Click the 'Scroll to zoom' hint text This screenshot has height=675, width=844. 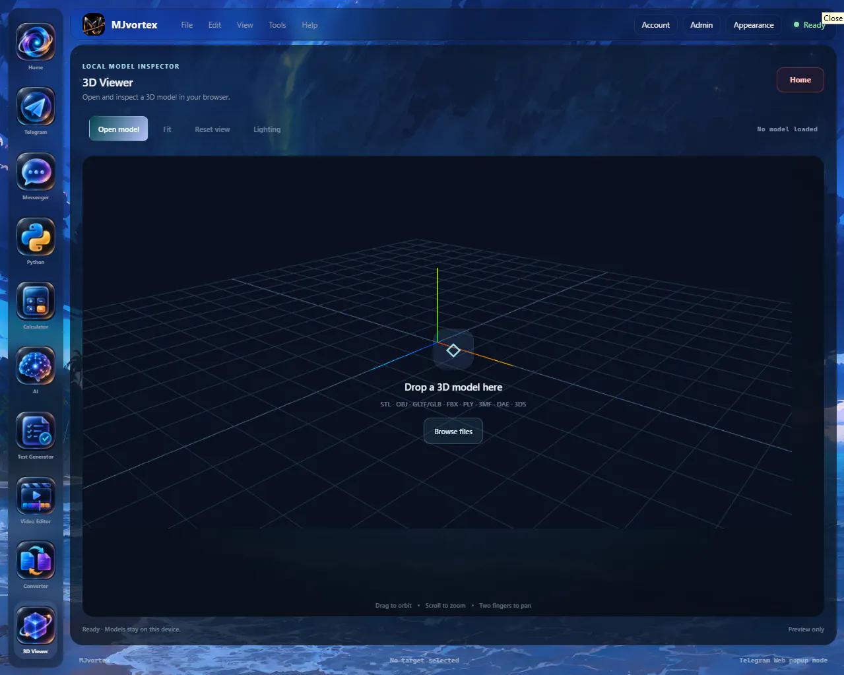445,606
